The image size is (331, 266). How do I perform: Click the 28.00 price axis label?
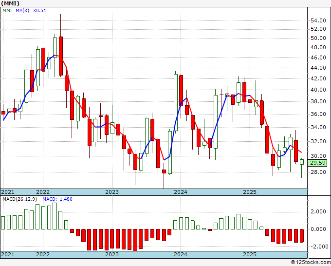point(318,172)
